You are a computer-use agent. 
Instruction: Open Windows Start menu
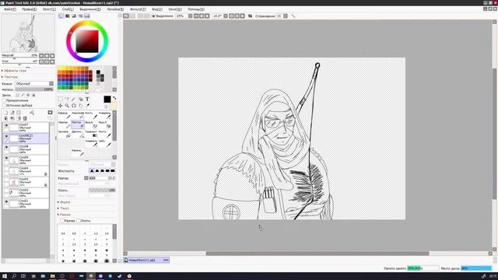tap(5, 276)
